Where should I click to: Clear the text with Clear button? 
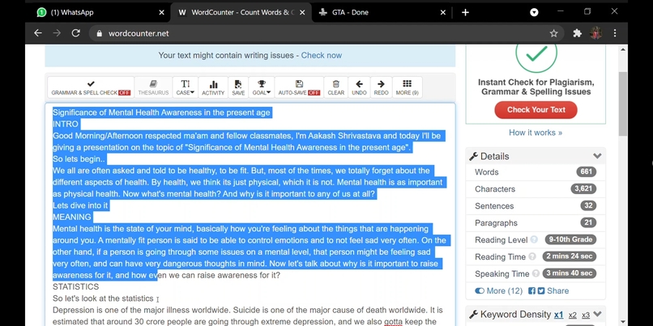click(x=336, y=87)
